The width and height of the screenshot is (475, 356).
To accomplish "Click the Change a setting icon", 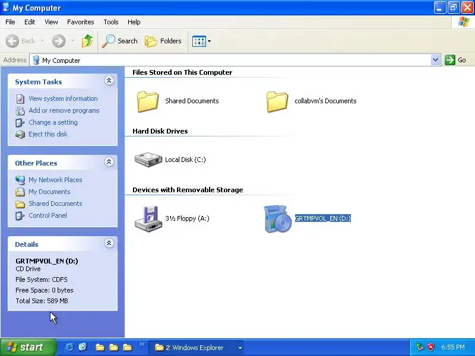I will coord(20,123).
